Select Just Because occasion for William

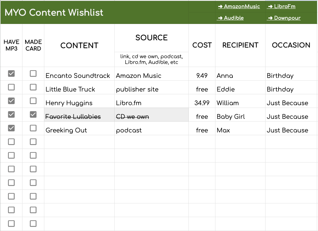pyautogui.click(x=291, y=101)
